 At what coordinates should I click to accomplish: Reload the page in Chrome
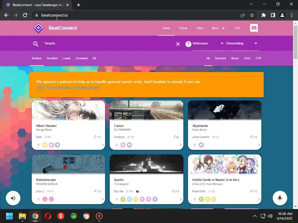pyautogui.click(x=25, y=15)
